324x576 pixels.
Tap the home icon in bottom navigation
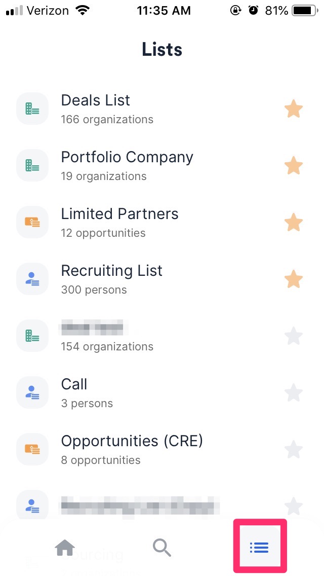[65, 547]
